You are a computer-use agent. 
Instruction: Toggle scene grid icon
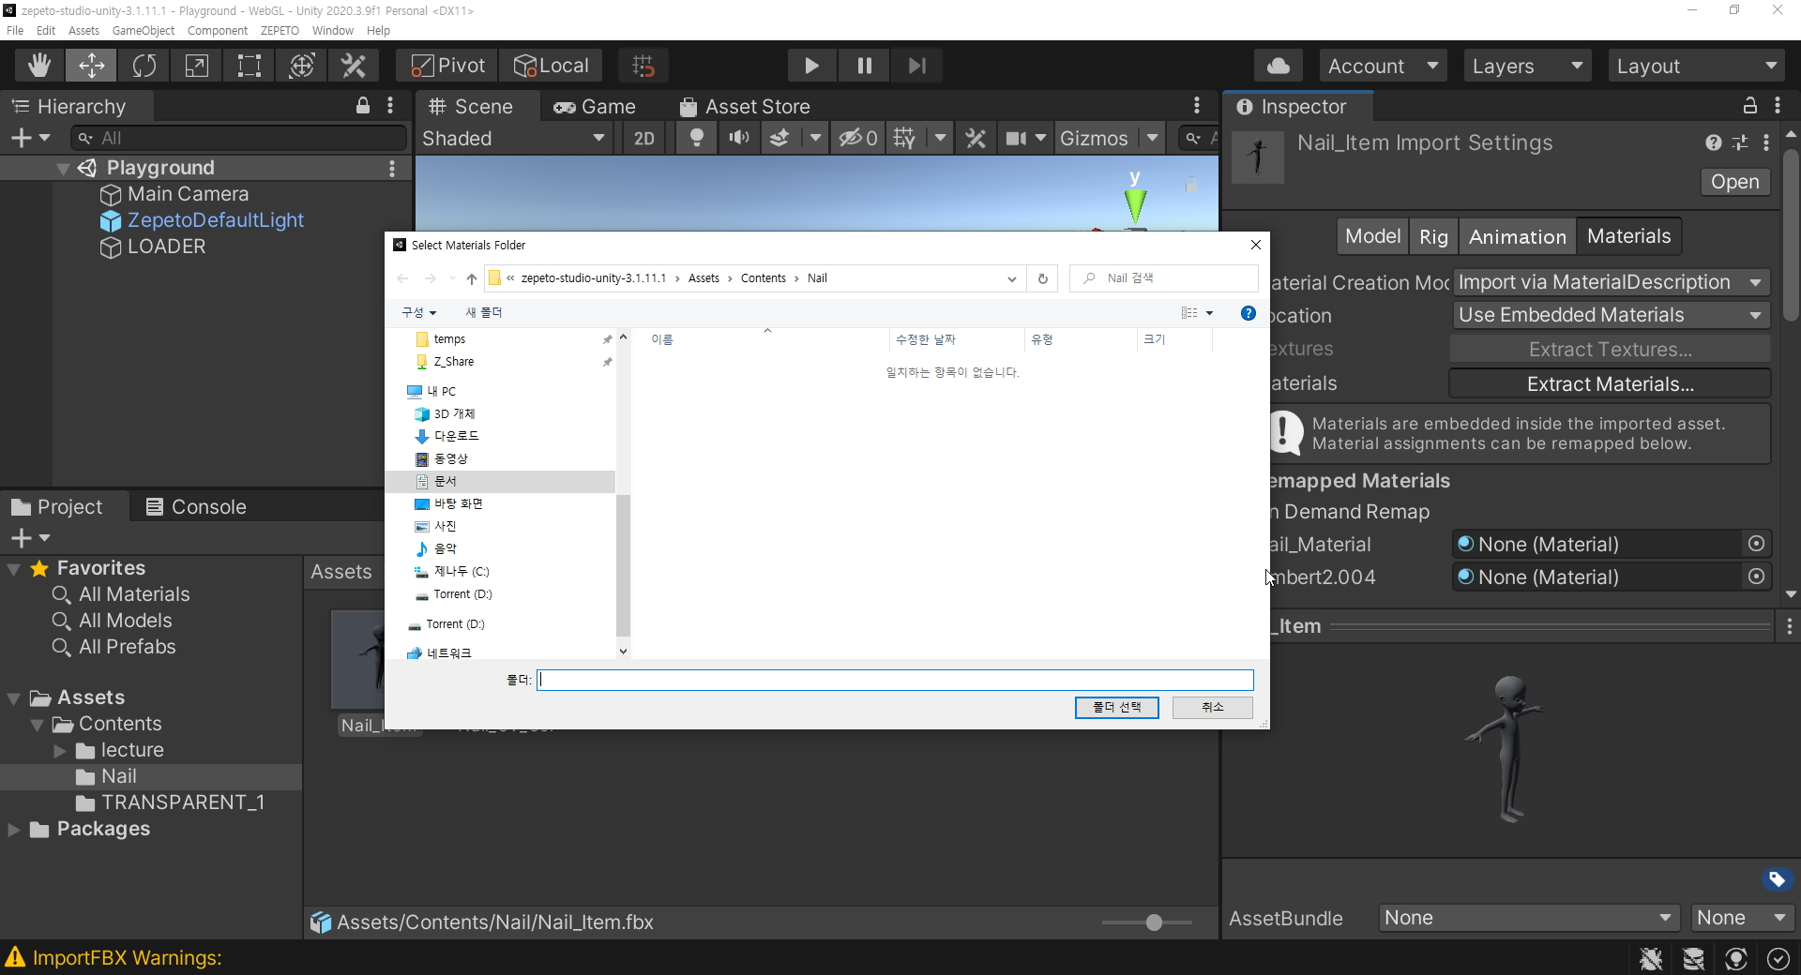[904, 139]
